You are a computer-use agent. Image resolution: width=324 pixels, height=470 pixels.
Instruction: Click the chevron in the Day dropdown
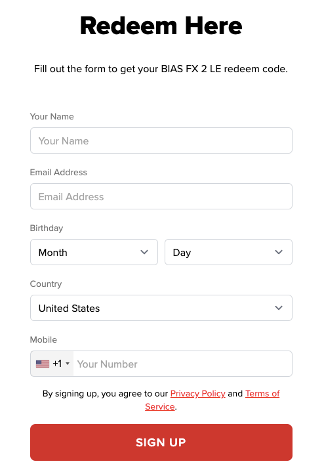279,252
